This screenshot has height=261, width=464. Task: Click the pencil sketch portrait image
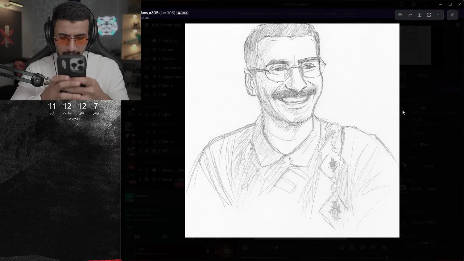(292, 130)
